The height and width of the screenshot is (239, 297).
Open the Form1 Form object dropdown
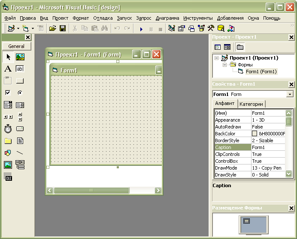290,94
